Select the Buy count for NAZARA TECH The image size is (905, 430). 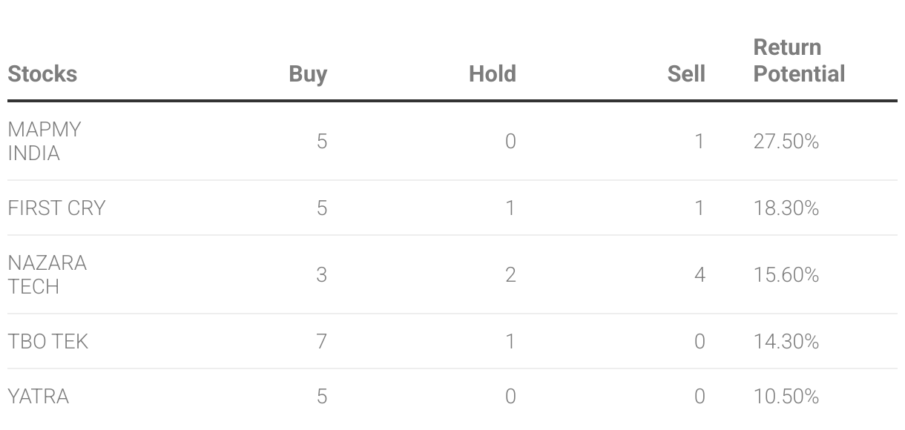tap(321, 274)
